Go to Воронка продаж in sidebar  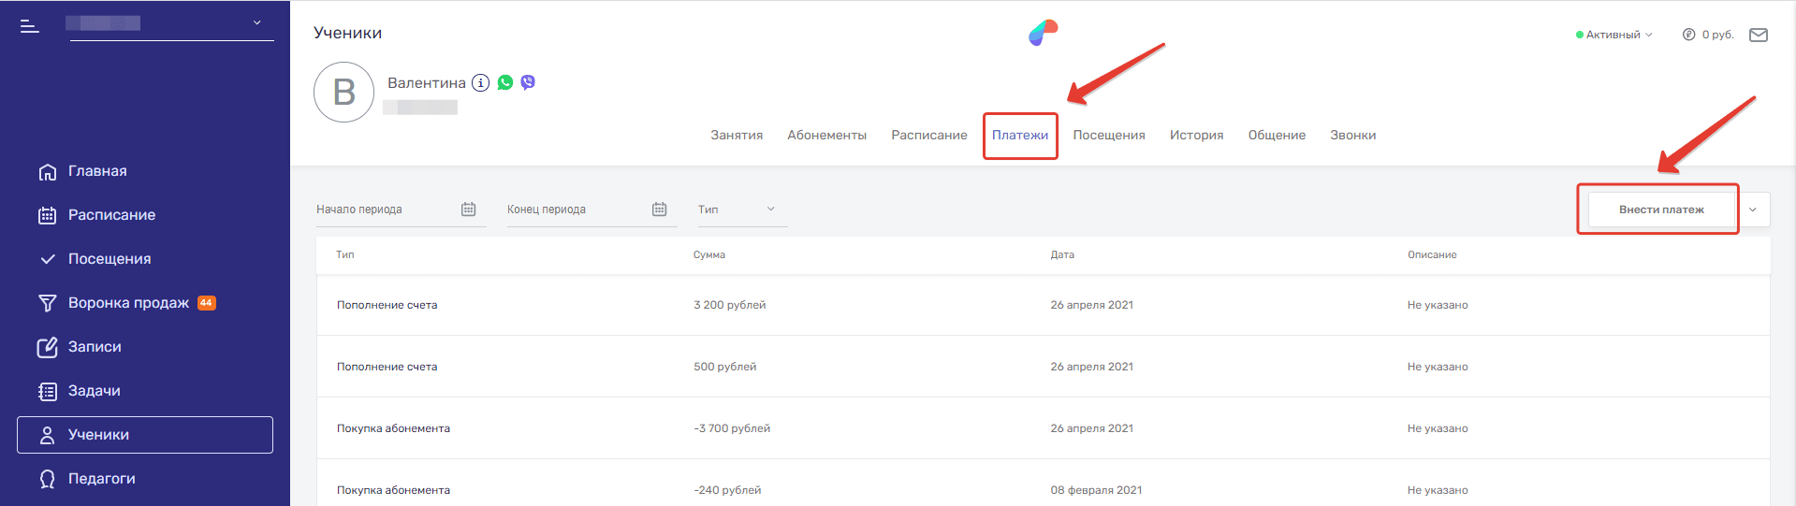(x=128, y=303)
